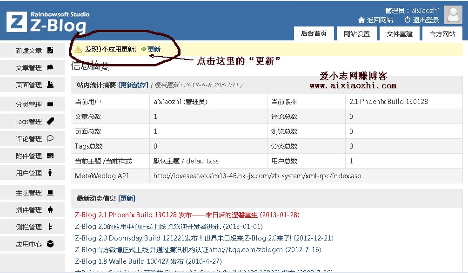This screenshot has width=468, height=273.
Task: Click the 管理员：aixiaozhi text in the header
Action: coord(412,11)
